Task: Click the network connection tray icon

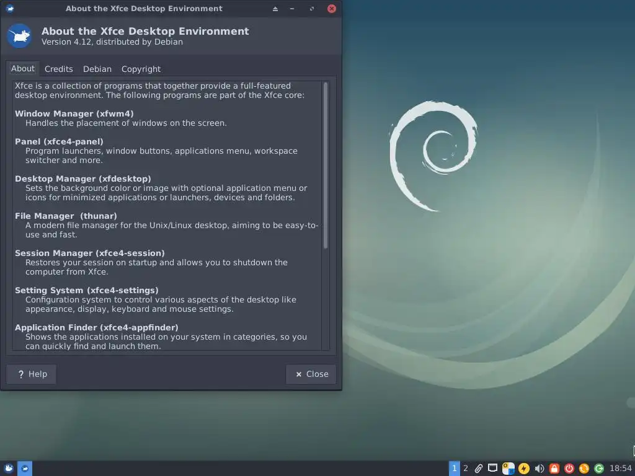Action: 493,469
